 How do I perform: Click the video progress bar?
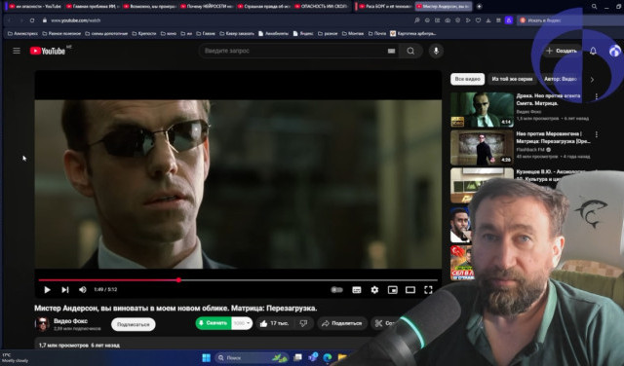[238, 280]
